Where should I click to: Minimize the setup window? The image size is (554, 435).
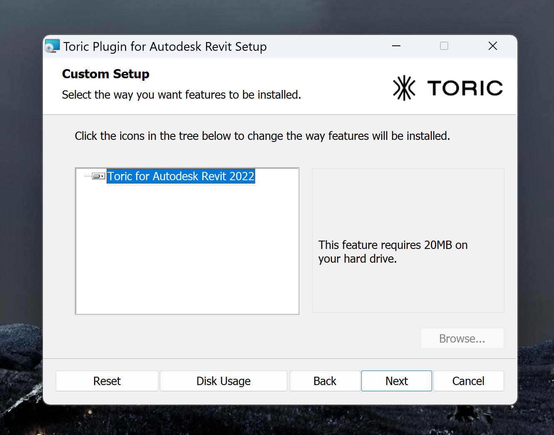[x=396, y=46]
